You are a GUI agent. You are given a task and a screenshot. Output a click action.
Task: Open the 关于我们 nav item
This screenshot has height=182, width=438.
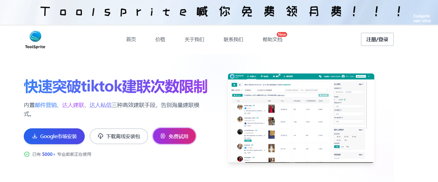click(194, 39)
